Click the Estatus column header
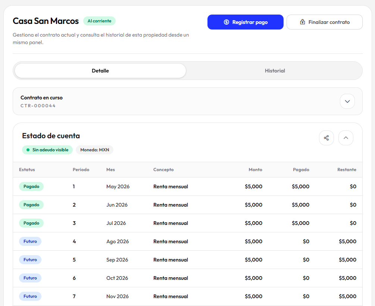The height and width of the screenshot is (306, 375). point(27,170)
